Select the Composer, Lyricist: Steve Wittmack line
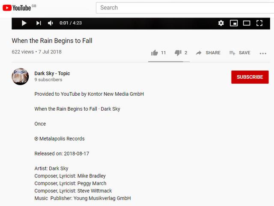 [73, 191]
